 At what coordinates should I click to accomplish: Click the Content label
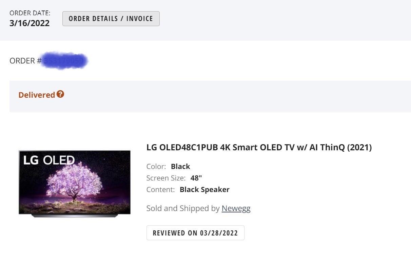click(x=161, y=190)
